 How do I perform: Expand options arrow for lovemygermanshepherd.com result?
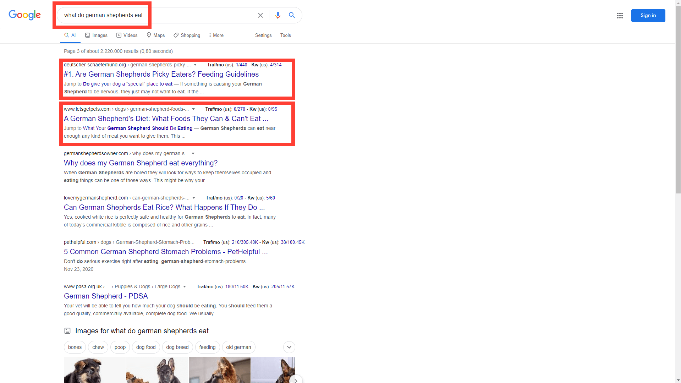194,198
